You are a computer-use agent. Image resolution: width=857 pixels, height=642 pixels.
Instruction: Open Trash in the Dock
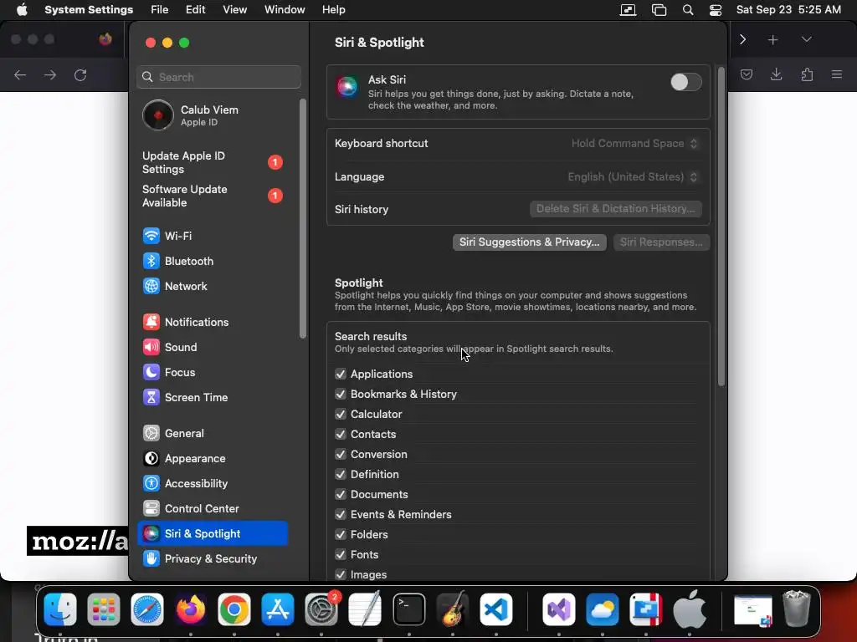pos(797,609)
